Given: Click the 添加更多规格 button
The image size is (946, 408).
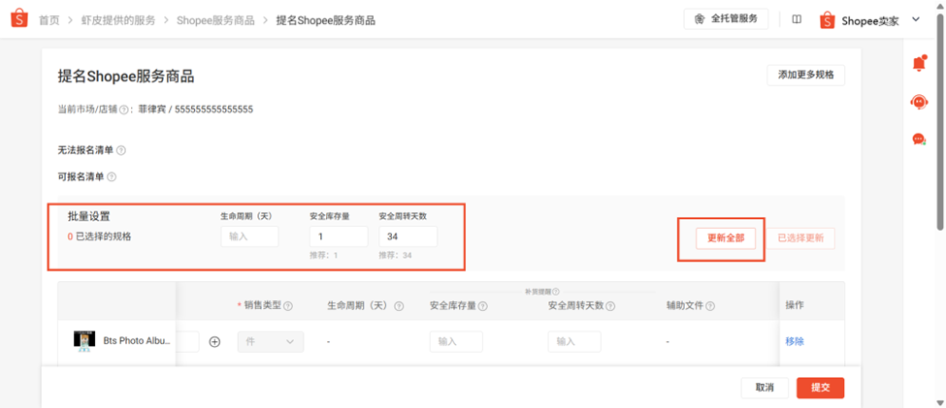Looking at the screenshot, I should tap(805, 76).
